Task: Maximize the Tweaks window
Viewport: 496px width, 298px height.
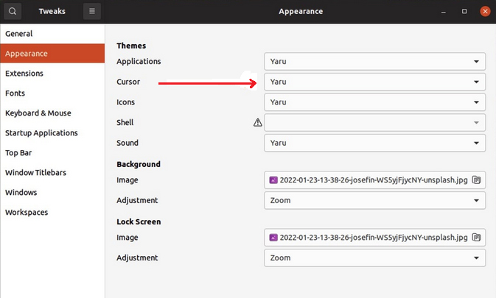Action: 464,11
